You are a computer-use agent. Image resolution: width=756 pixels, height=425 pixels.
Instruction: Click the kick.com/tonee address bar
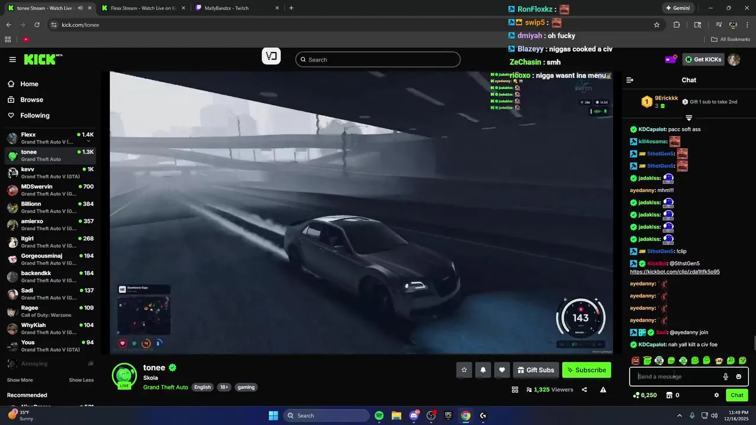[x=348, y=25]
